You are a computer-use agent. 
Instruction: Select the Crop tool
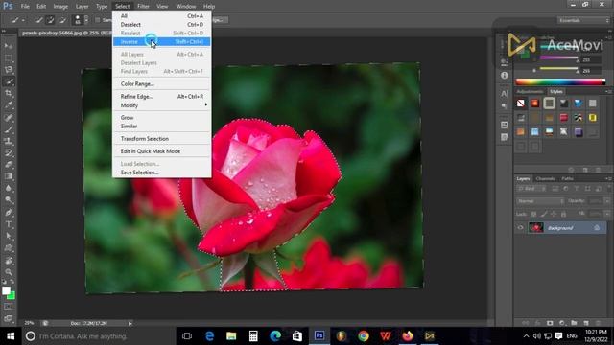tap(9, 93)
